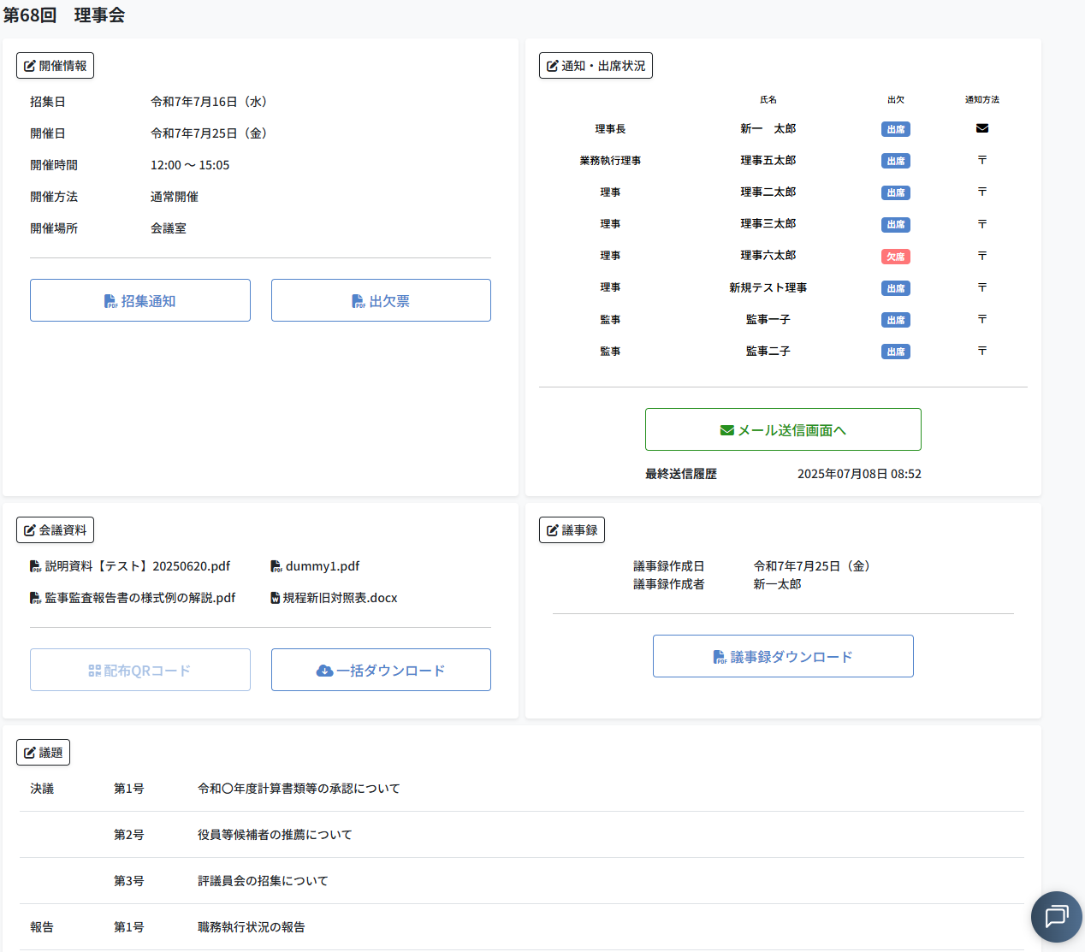Screen dimensions: 1085x952
Task: Click 議事録ダウンロード button
Action: pyautogui.click(x=783, y=657)
